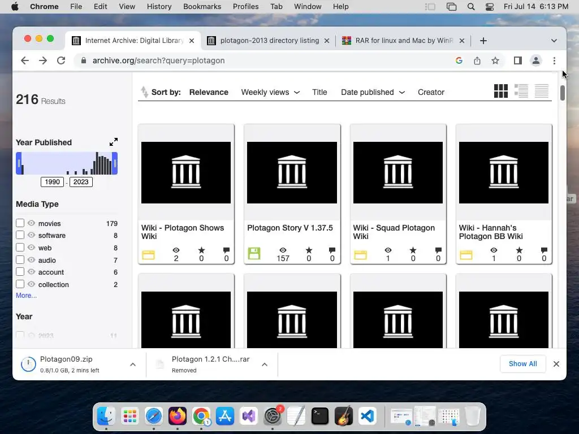Viewport: 579px width, 434px height.
Task: Open the View menu
Action: click(127, 7)
